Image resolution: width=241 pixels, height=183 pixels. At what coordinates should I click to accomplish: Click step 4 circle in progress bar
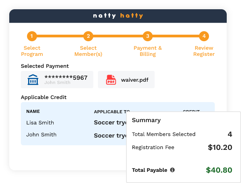coord(204,37)
